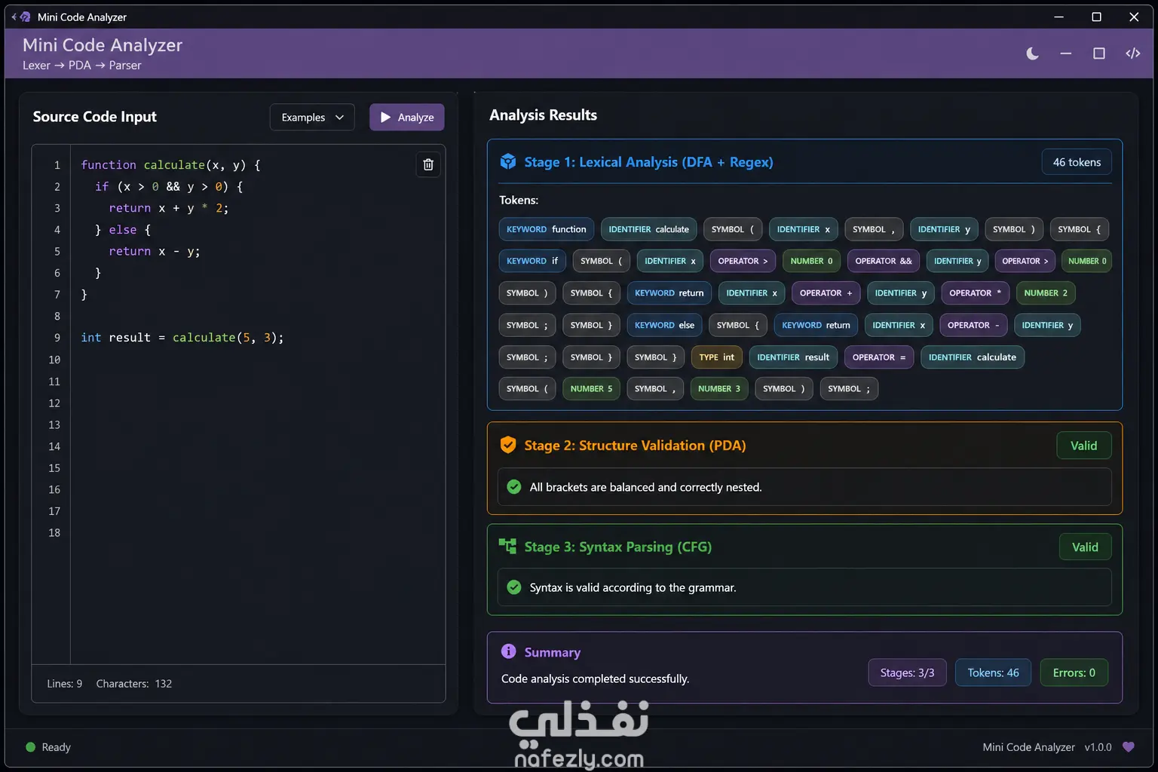The width and height of the screenshot is (1158, 772).
Task: Click line number 18 in the editor gutter
Action: click(x=54, y=533)
